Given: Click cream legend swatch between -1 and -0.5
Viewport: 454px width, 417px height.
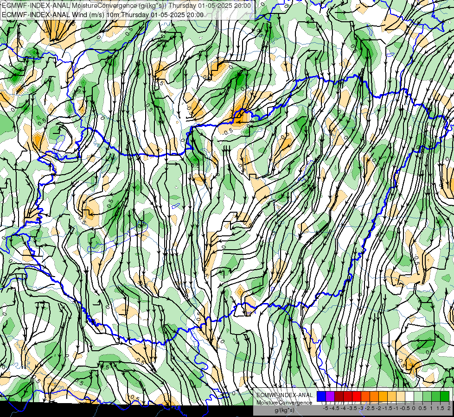Looking at the screenshot, I should [x=401, y=397].
